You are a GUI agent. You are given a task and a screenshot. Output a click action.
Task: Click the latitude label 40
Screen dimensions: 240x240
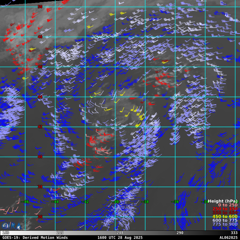[x=40, y=157]
